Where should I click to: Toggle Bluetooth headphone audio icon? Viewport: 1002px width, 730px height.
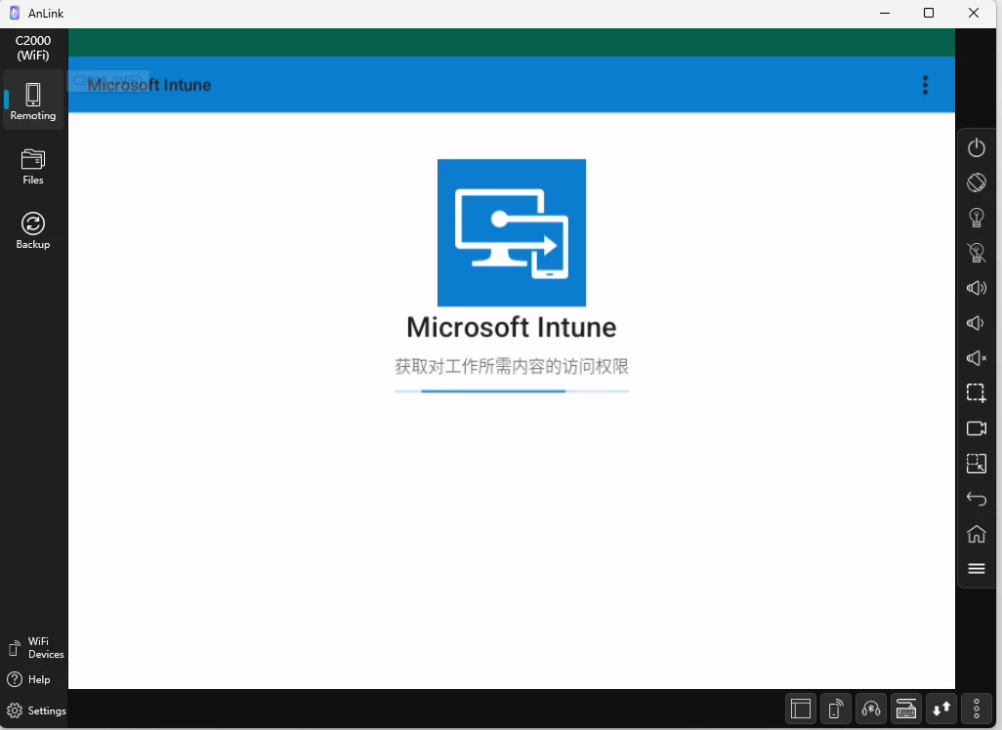coord(871,709)
